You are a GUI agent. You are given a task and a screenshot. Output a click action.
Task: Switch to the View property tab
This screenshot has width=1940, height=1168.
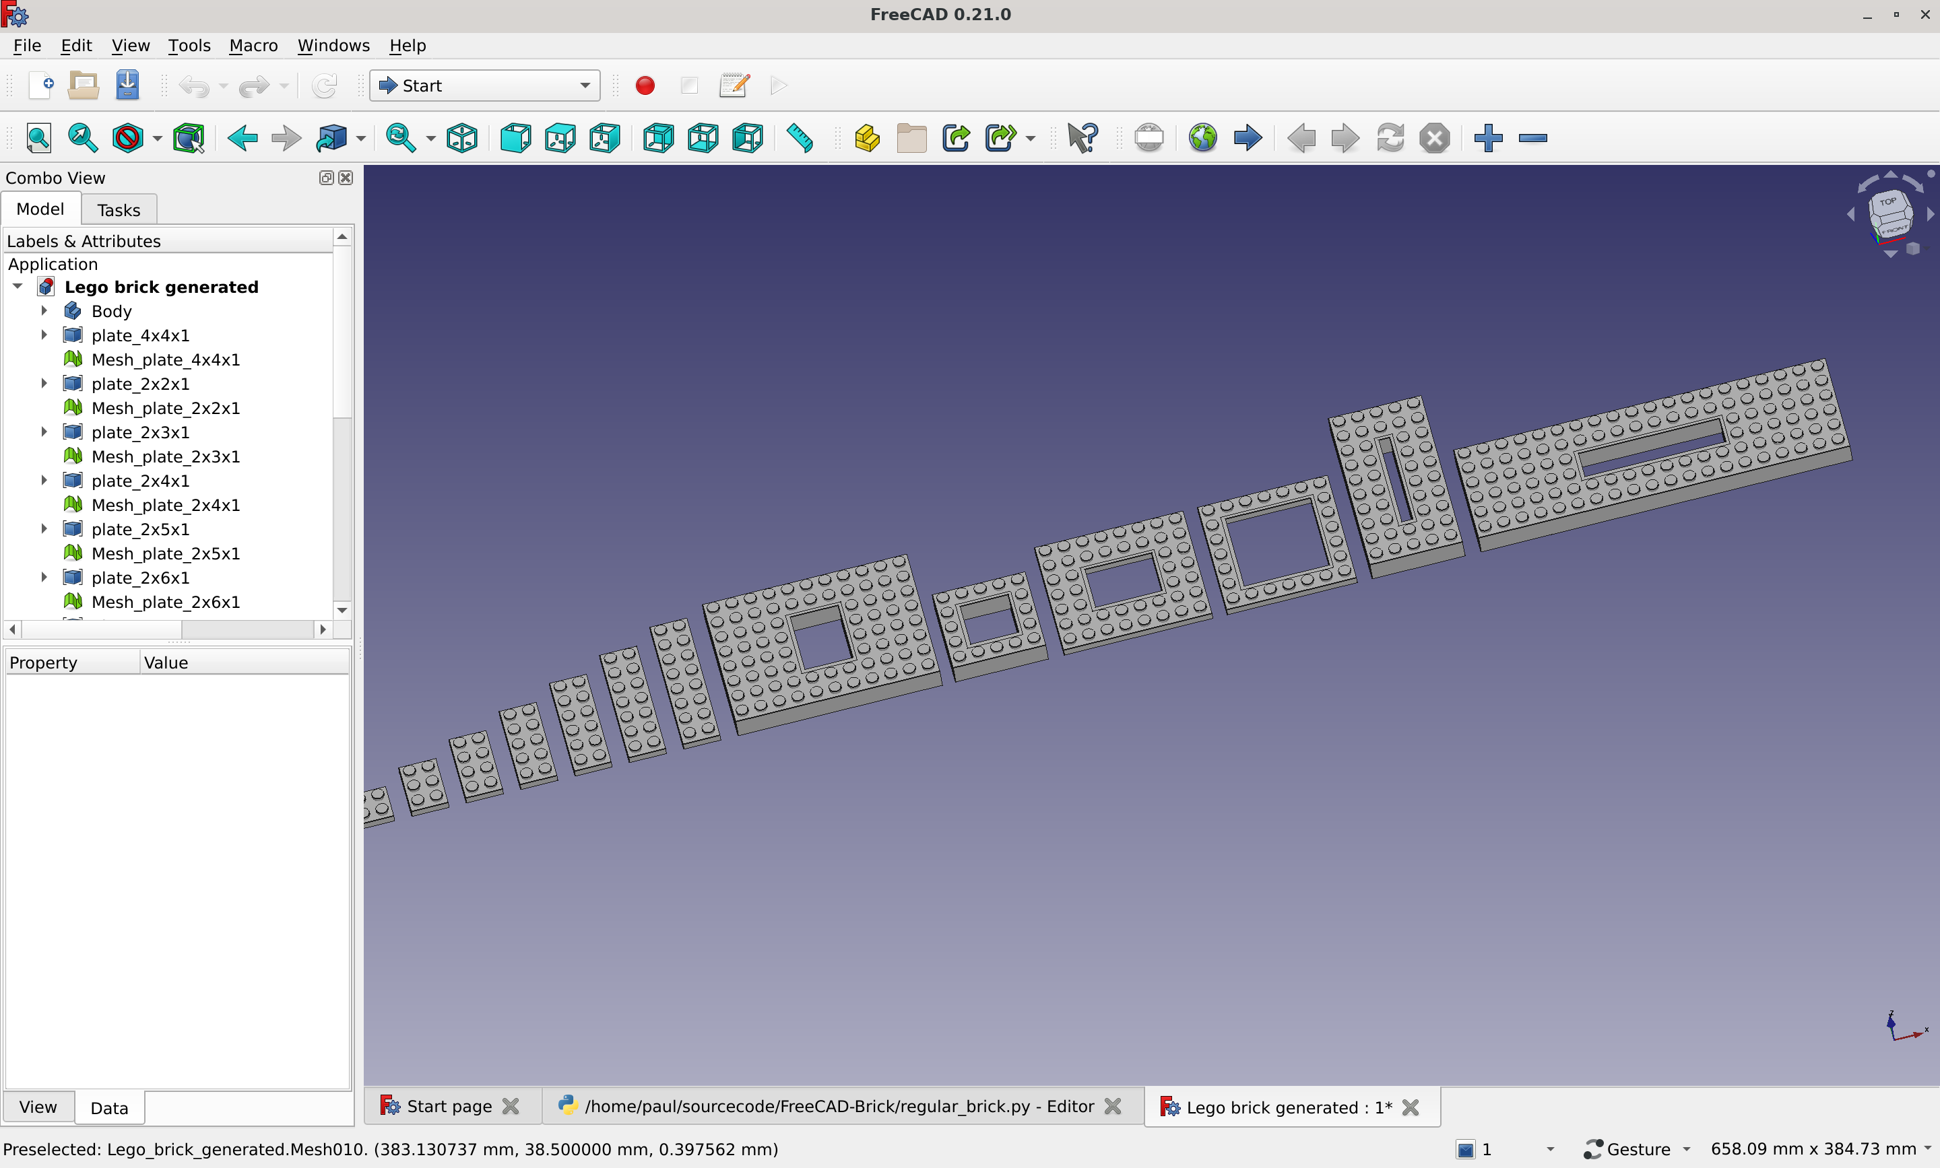[38, 1107]
